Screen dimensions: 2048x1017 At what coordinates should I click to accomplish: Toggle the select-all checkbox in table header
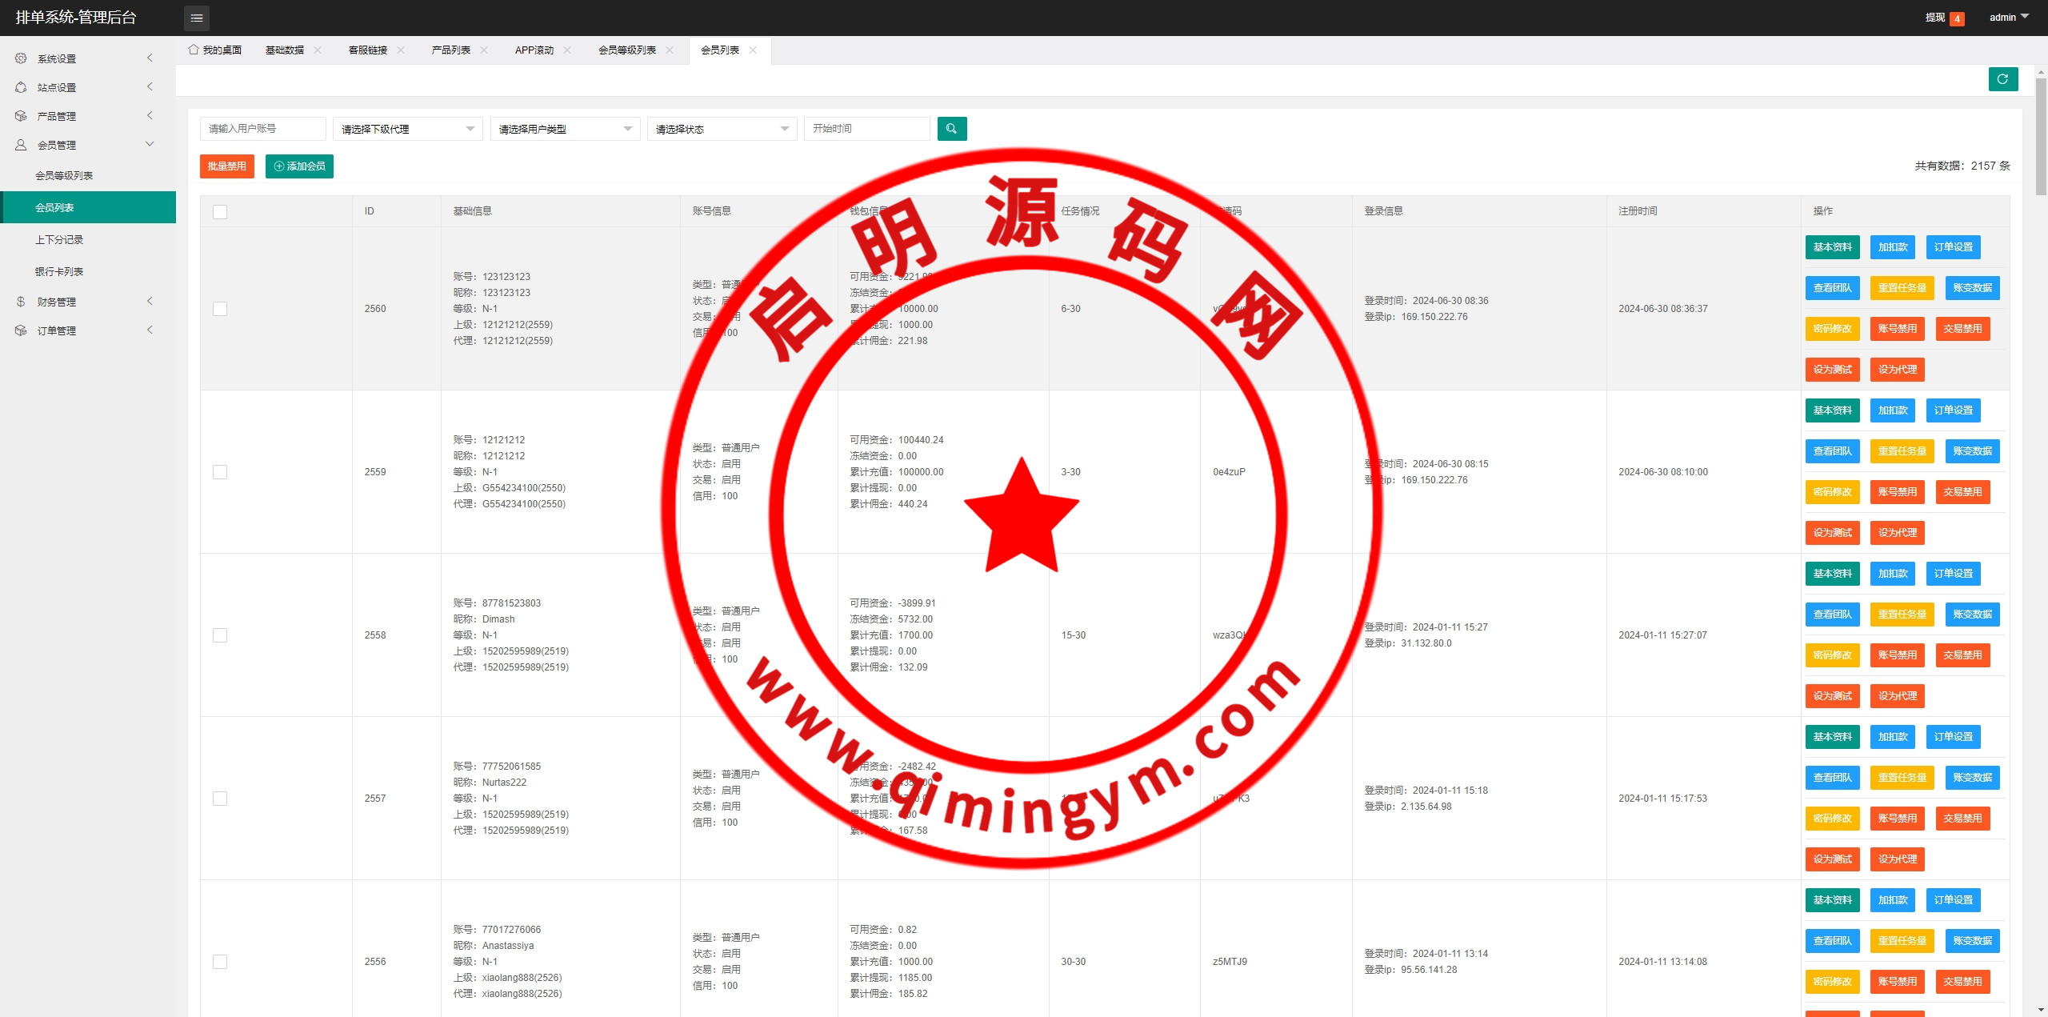click(x=220, y=212)
